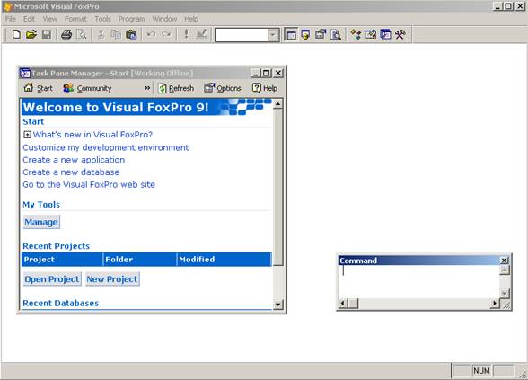Click Command window vertical scroll down arrow
This screenshot has width=528, height=380.
(x=504, y=294)
